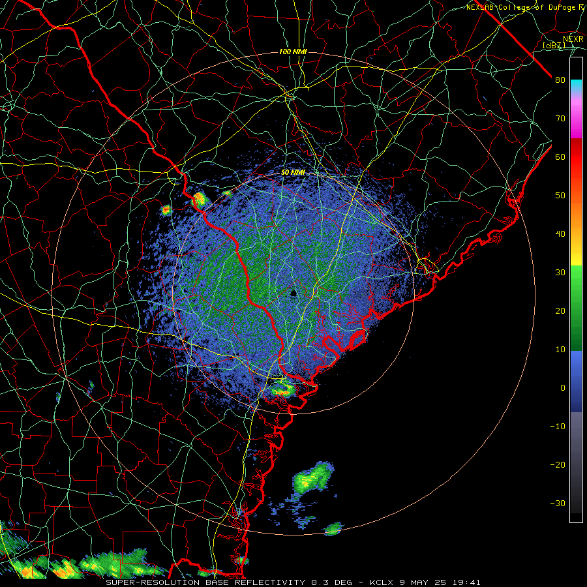
Task: Click the -10 value on the dBZ scale
Action: (x=558, y=427)
